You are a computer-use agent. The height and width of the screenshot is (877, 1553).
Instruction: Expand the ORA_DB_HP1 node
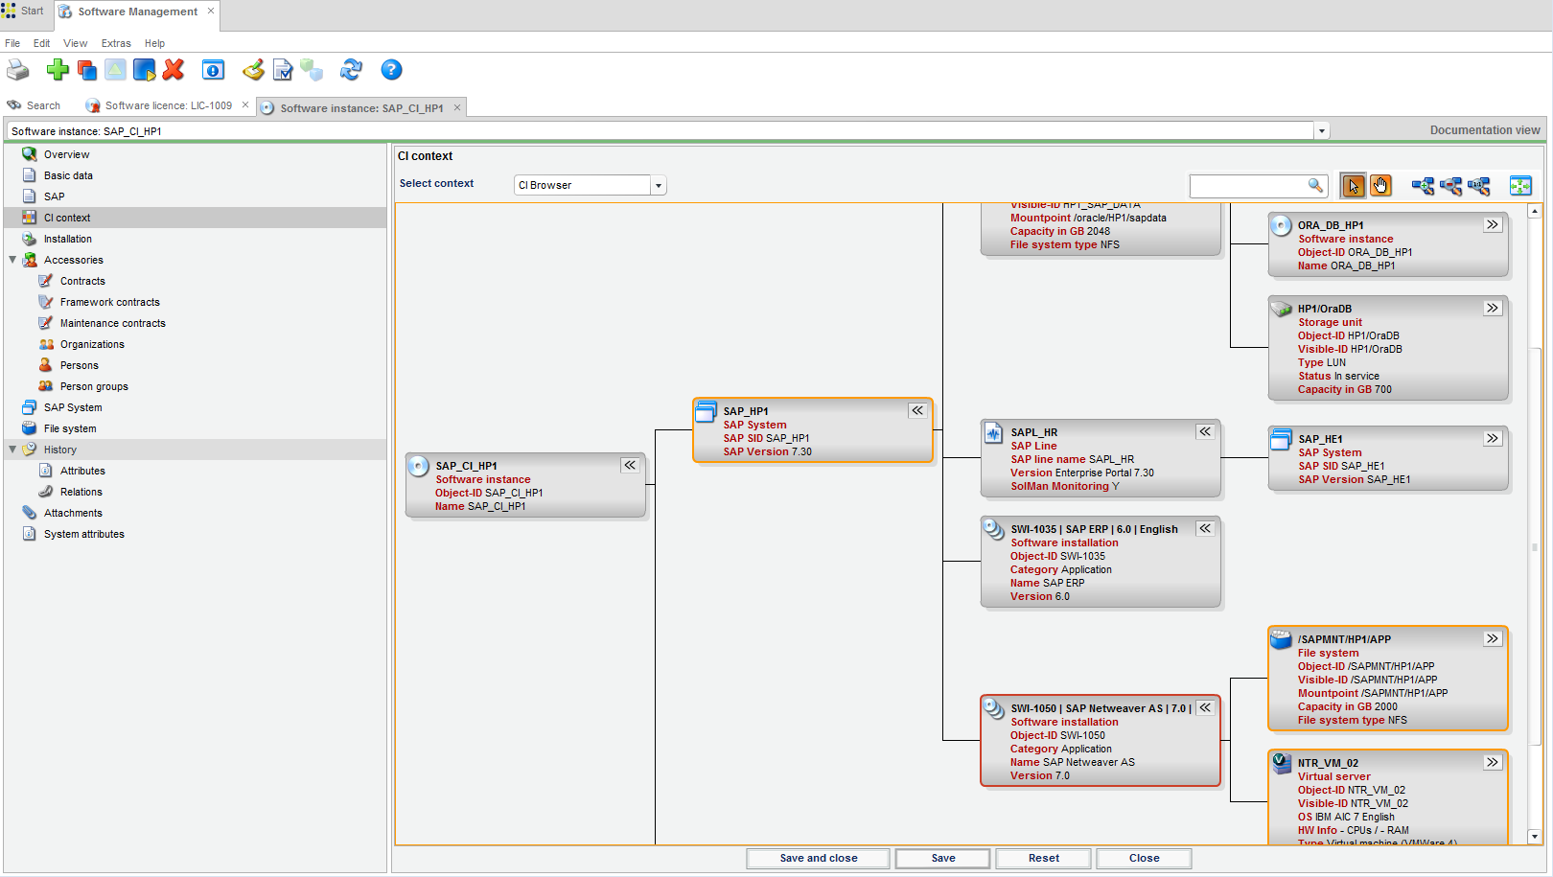coord(1493,225)
